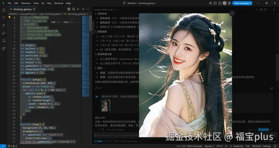Open the GPT-4.1 model selector dropdown
This screenshot has height=148, width=279.
pyautogui.click(x=126, y=141)
